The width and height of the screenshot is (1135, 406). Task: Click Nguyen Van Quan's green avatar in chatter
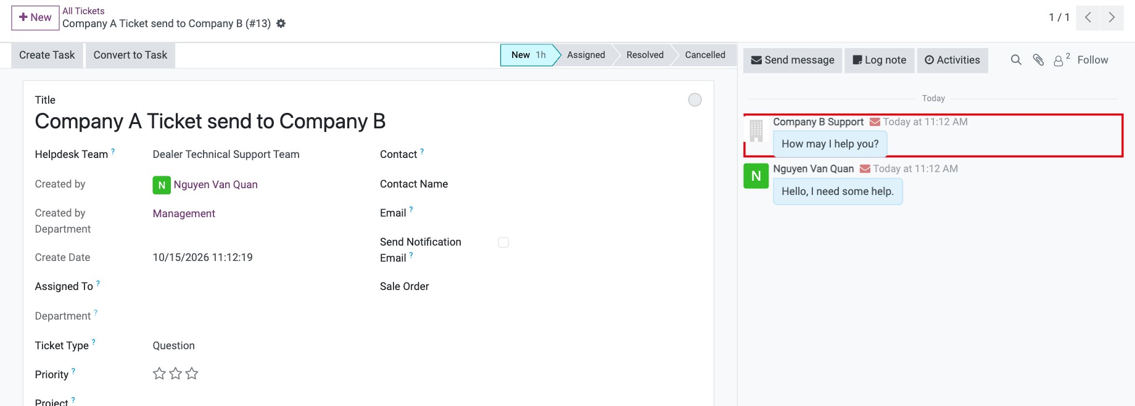756,176
